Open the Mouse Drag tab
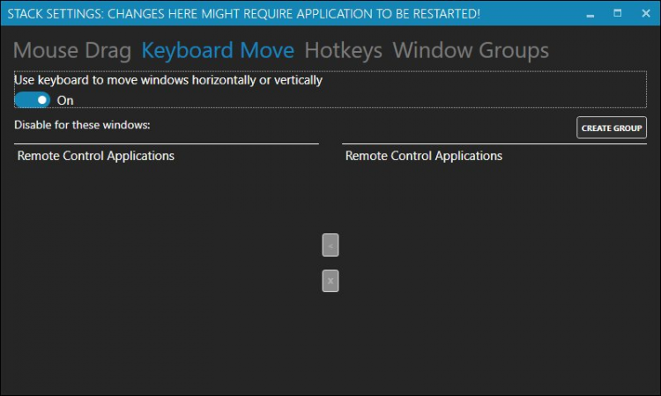This screenshot has height=396, width=661. click(x=72, y=51)
